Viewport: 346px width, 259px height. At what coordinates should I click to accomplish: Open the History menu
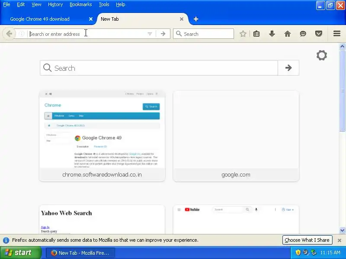[x=55, y=4]
